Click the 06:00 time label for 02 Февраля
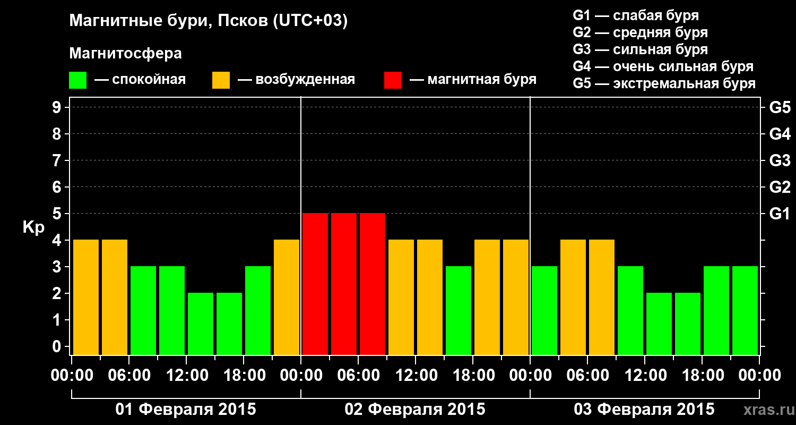 tap(358, 376)
